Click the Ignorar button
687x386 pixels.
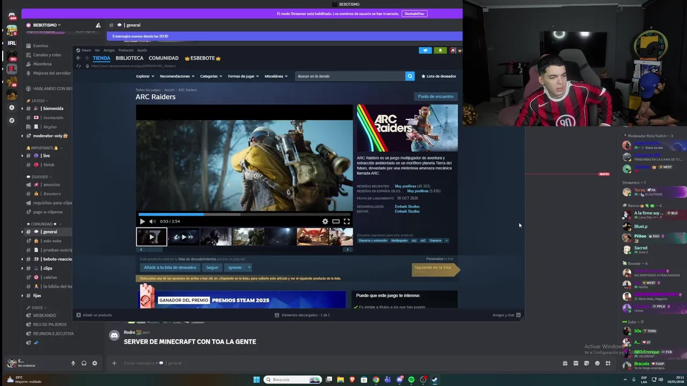(x=235, y=268)
